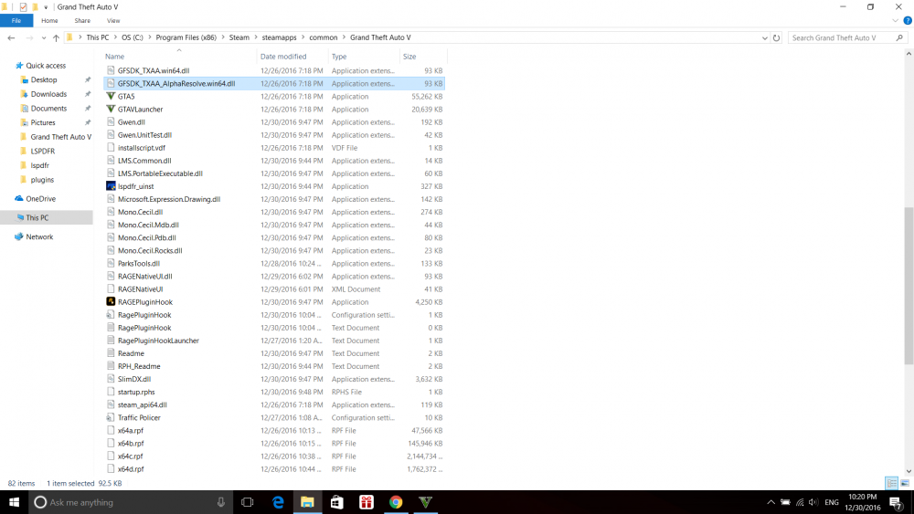Select the Readme text document icon
The height and width of the screenshot is (514, 914).
click(x=111, y=352)
